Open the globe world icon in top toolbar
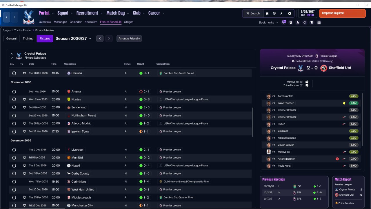 coord(274,13)
